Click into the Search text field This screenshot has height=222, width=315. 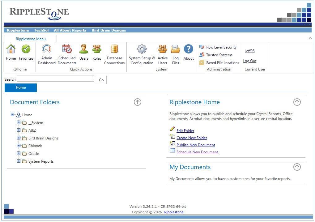click(x=55, y=79)
